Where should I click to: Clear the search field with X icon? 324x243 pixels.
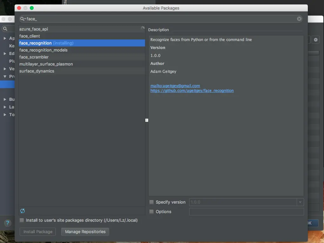click(299, 19)
